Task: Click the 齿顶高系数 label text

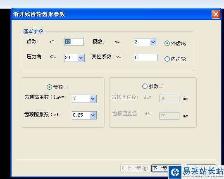Action: pyautogui.click(x=37, y=97)
